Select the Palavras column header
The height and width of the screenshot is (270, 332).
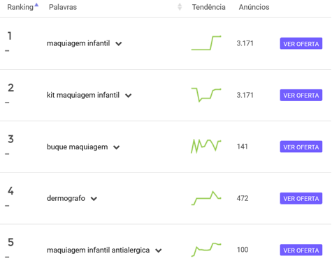(x=63, y=7)
